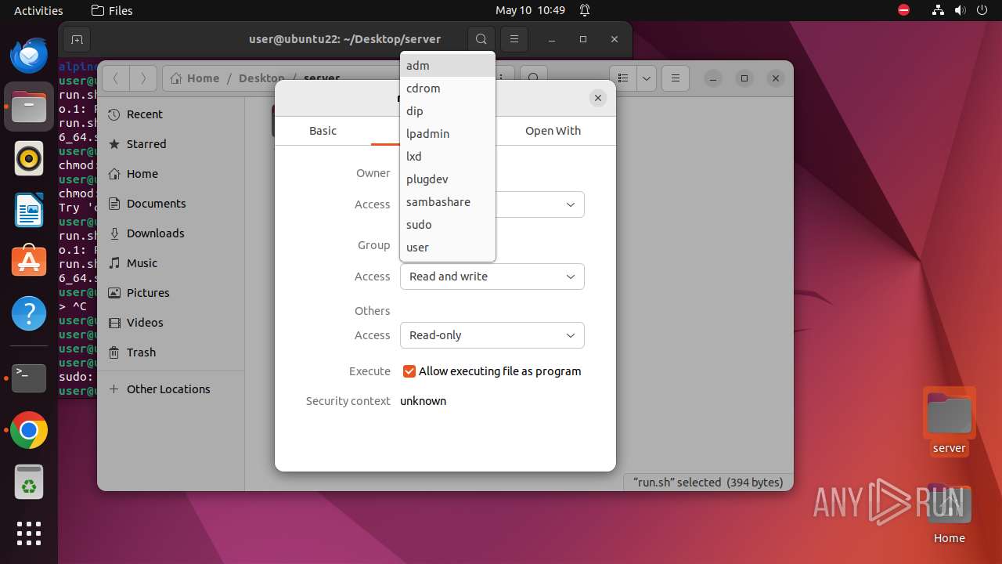This screenshot has width=1002, height=564.
Task: Switch to the Basic tab
Action: (x=323, y=131)
